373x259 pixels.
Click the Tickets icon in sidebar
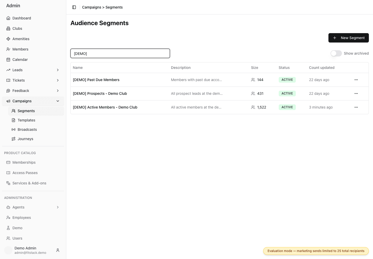8,80
